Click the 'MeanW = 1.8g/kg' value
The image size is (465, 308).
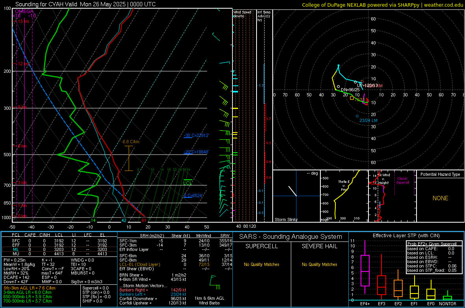click(x=19, y=264)
